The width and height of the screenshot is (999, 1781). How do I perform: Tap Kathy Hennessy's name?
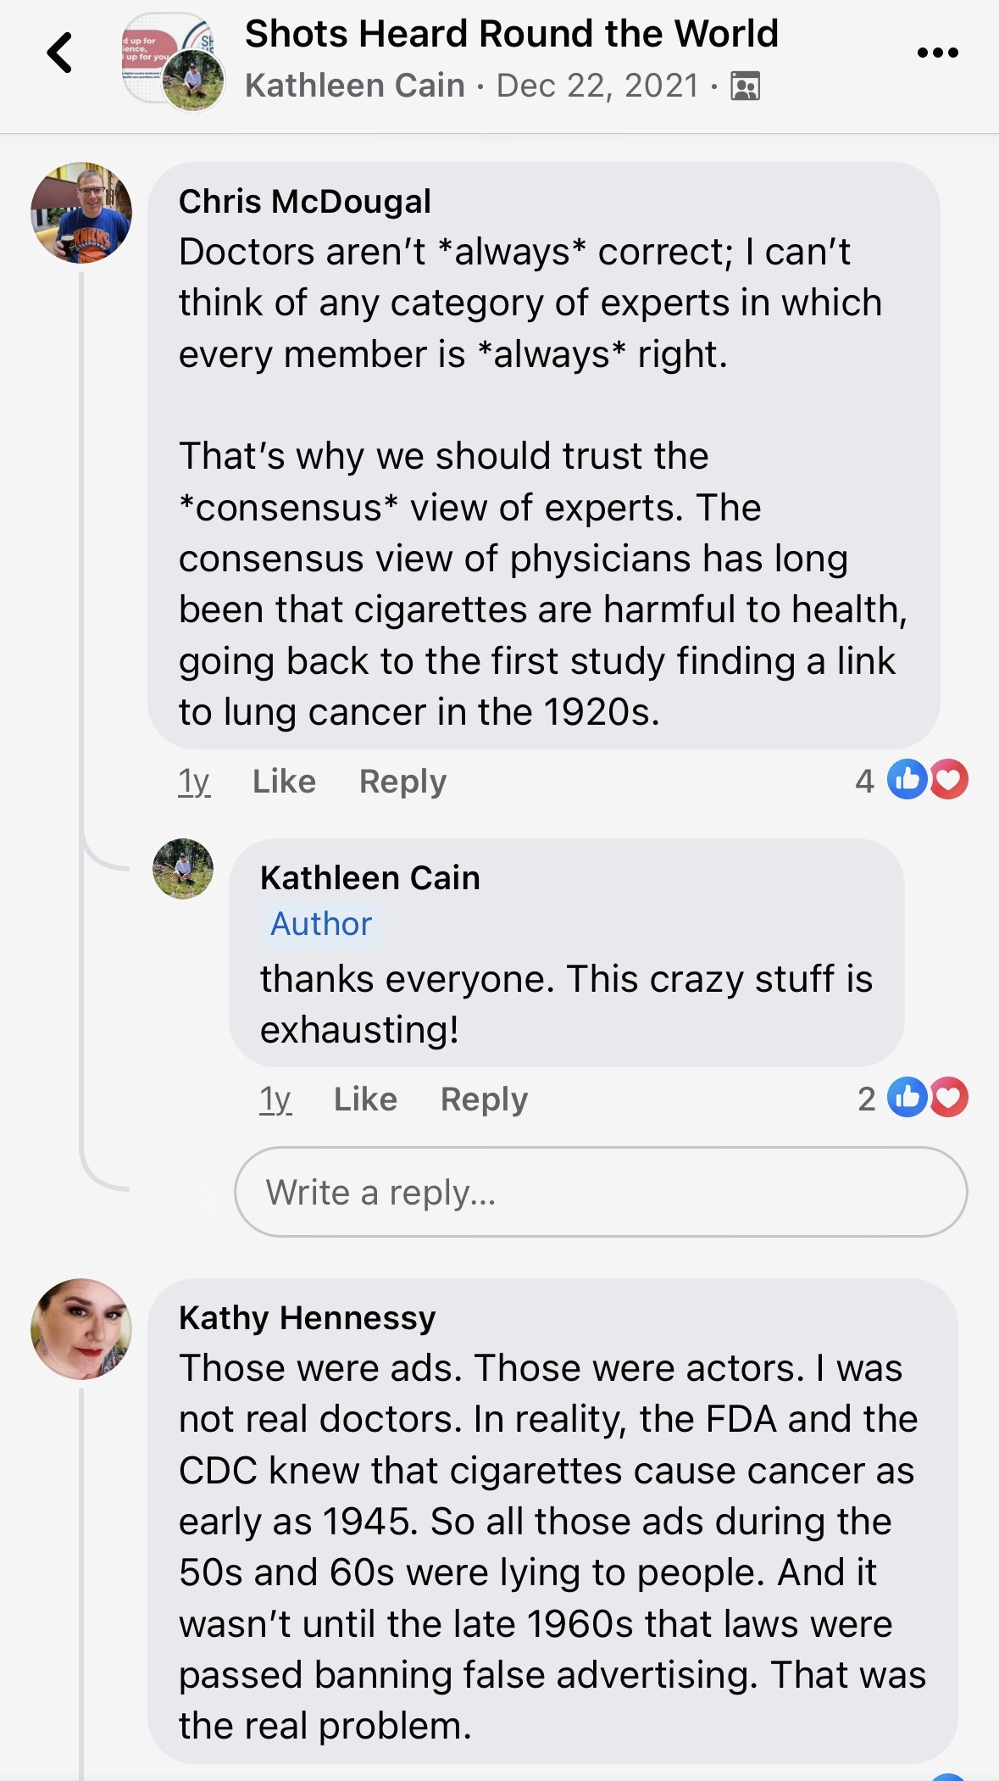pos(308,1317)
